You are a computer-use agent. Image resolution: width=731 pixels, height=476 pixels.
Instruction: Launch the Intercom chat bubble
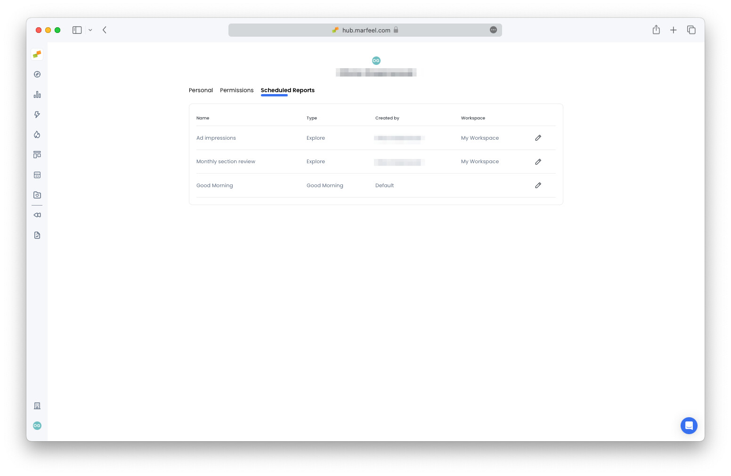[689, 426]
